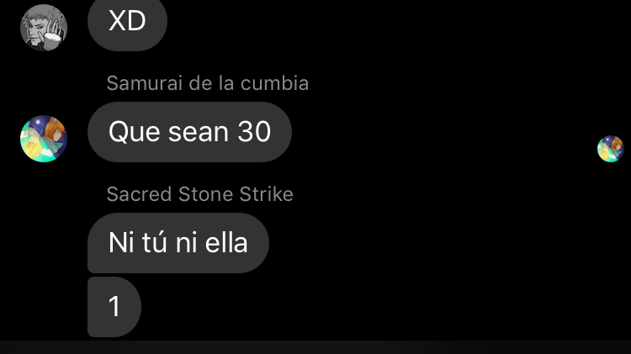Tap the dark bar at the bottom edge

click(315, 347)
